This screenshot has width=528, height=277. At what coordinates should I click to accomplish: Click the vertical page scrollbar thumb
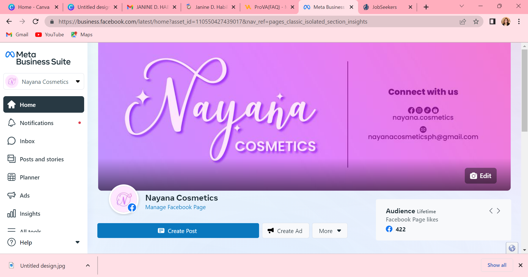pyautogui.click(x=524, y=91)
